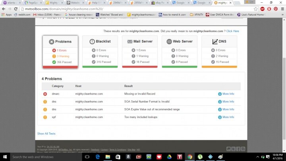Click the footer Twitter icon
Image resolution: width=286 pixels, height=161 pixels.
click(233, 149)
